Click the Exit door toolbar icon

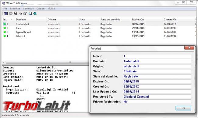click(x=35, y=13)
